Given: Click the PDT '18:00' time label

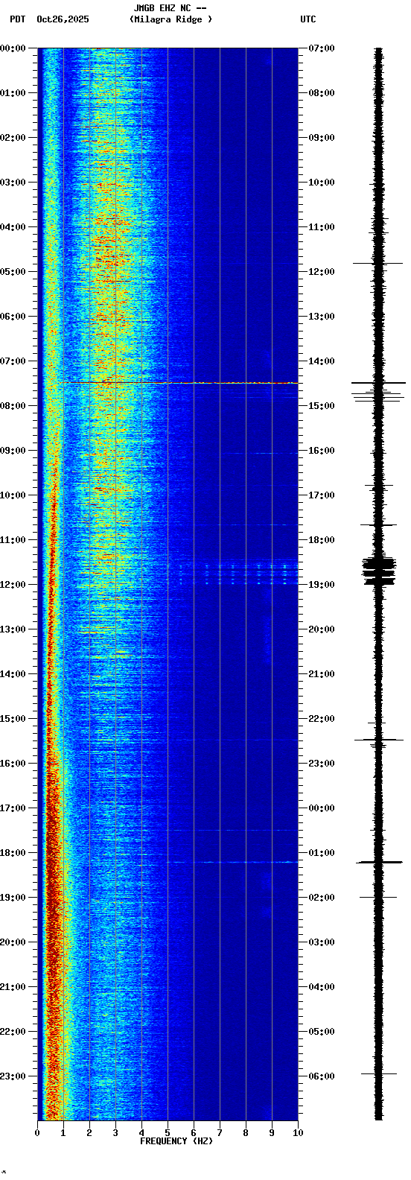Looking at the screenshot, I should click(13, 853).
